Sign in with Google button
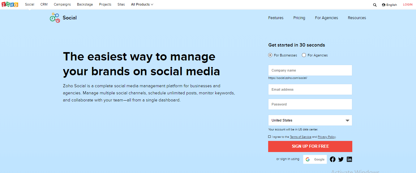The height and width of the screenshot is (173, 416). (315, 159)
